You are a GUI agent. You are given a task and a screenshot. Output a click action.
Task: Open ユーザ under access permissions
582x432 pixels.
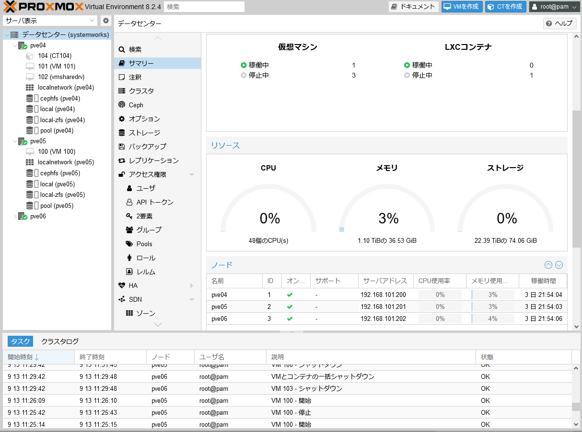pyautogui.click(x=158, y=188)
